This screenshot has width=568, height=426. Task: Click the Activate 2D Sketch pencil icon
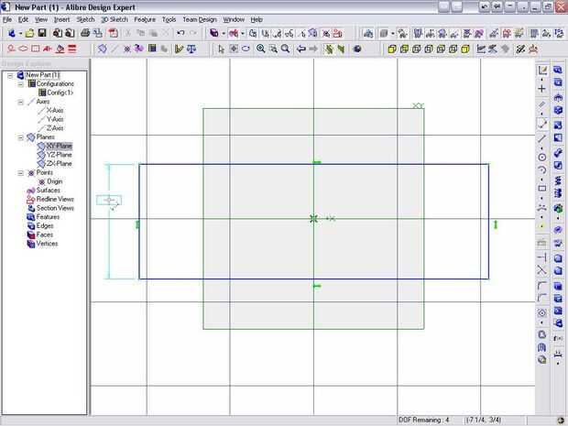(542, 70)
